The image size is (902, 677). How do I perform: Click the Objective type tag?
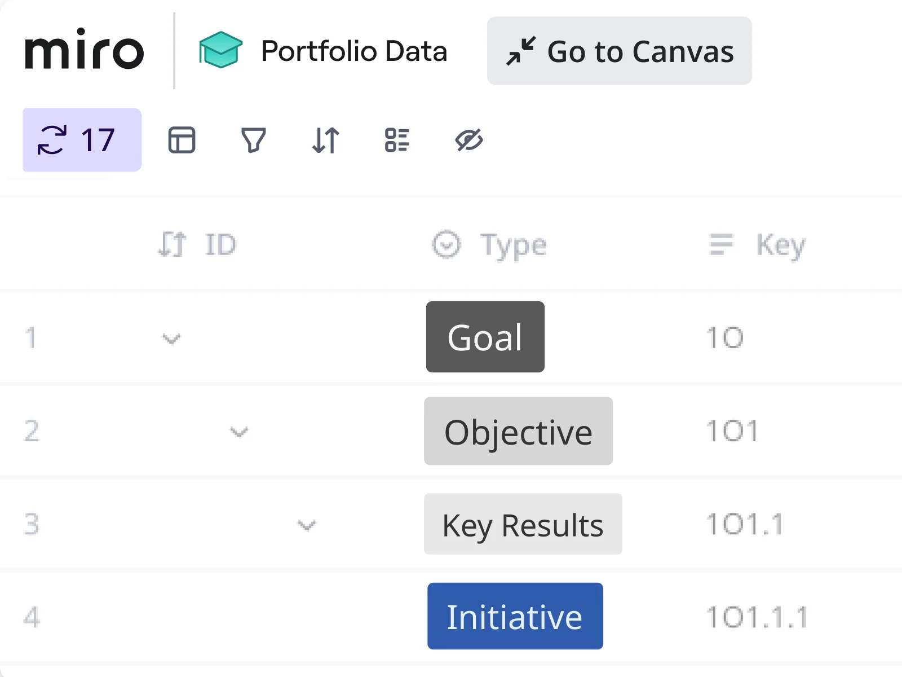point(518,432)
